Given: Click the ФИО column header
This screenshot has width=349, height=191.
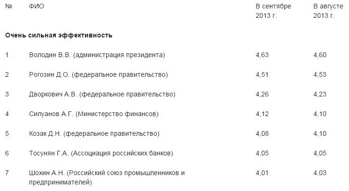Looking at the screenshot, I should click(x=37, y=6).
